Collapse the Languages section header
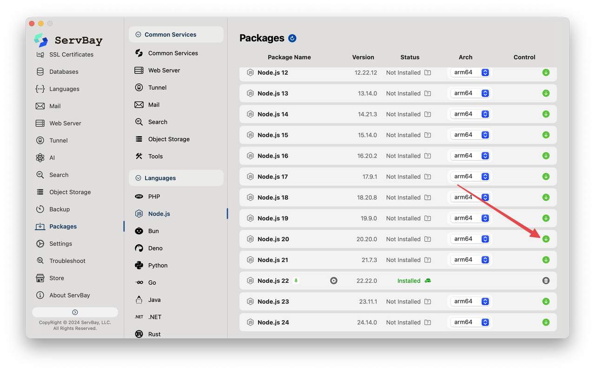The width and height of the screenshot is (595, 372). pos(176,178)
